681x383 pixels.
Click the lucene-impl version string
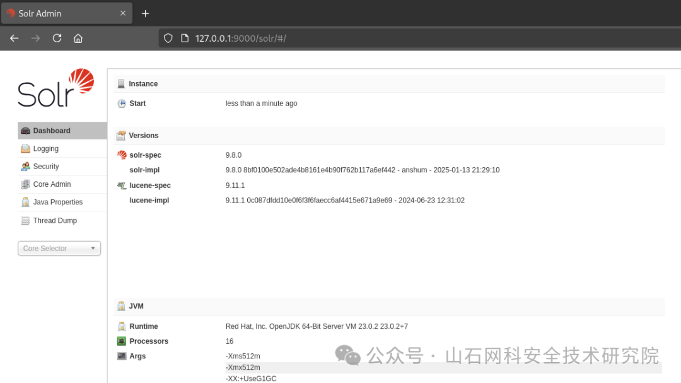click(345, 201)
